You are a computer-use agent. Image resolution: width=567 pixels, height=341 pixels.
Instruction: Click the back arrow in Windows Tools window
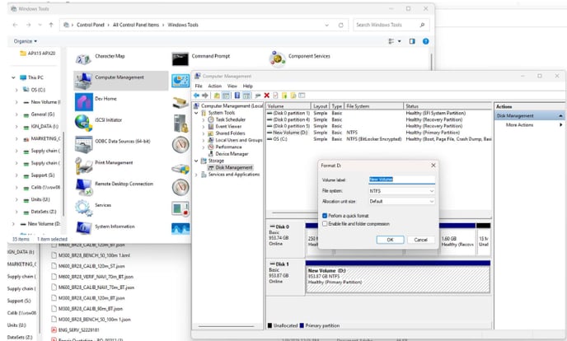click(x=15, y=25)
